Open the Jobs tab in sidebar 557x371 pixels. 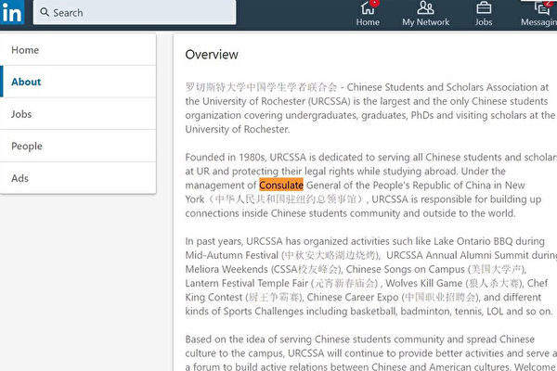coord(78,114)
